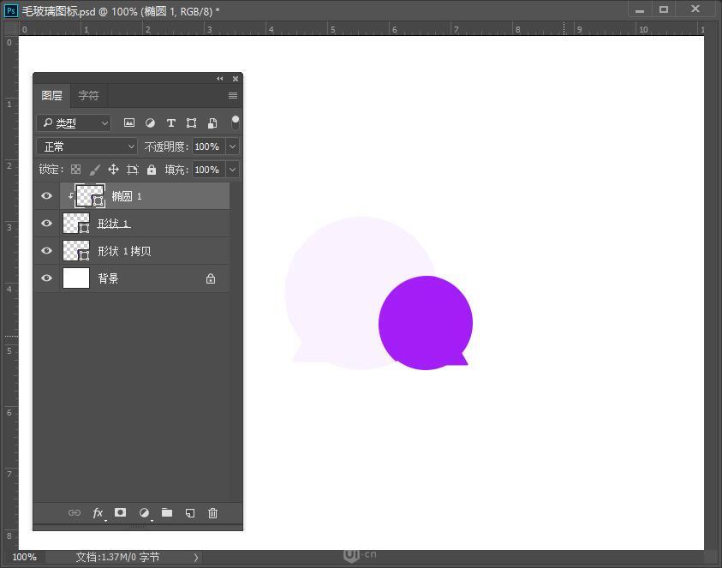Enable lock transparent pixels
Screen dimensions: 722x568
click(x=75, y=169)
